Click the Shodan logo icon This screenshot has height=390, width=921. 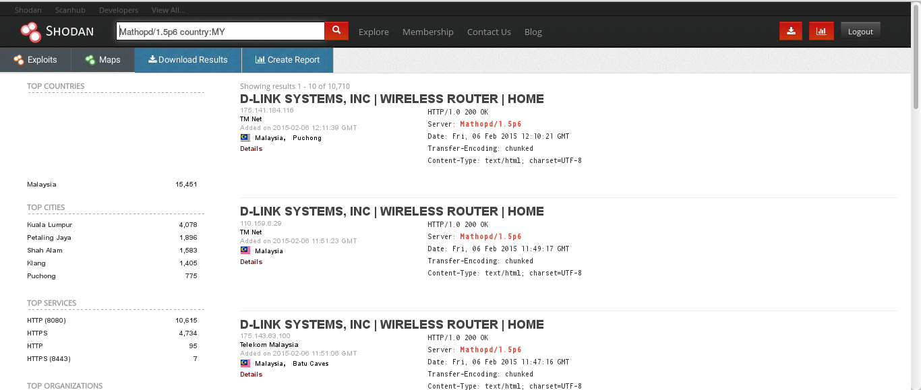pyautogui.click(x=30, y=32)
